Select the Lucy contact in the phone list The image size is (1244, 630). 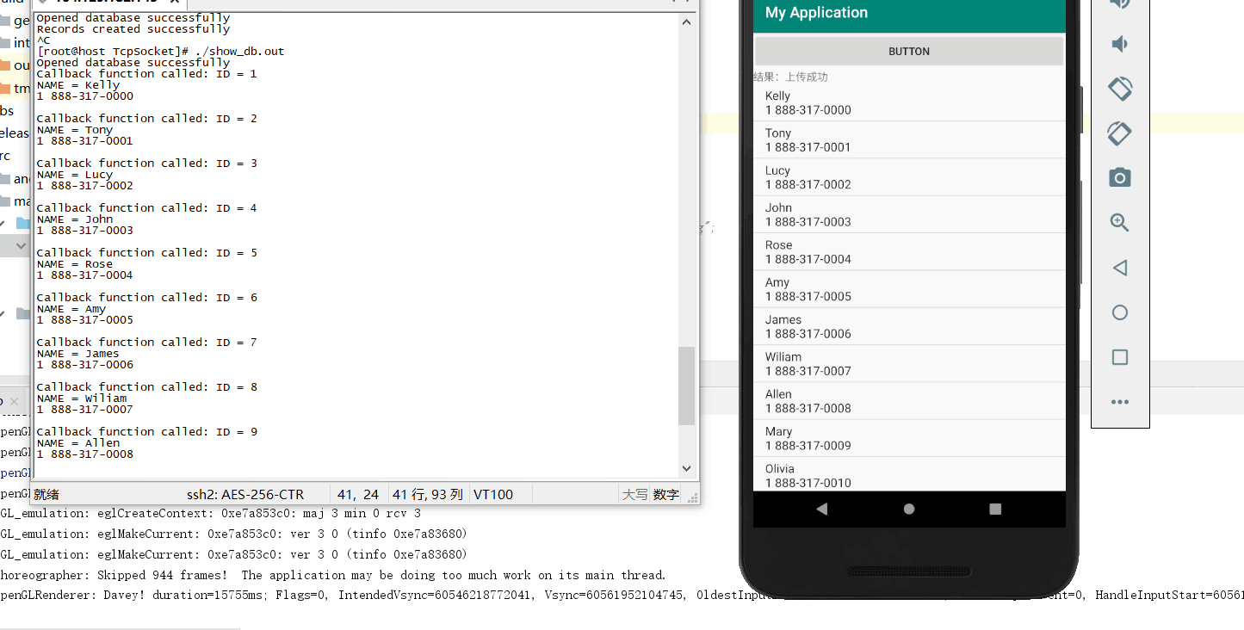(x=909, y=177)
